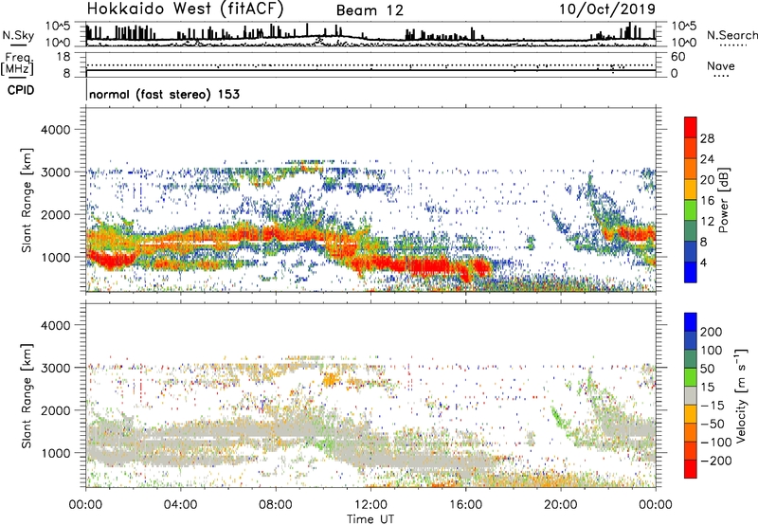Click the velocity panel 'Slant Range [km]' label
The height and width of the screenshot is (525, 758).
click(27, 396)
